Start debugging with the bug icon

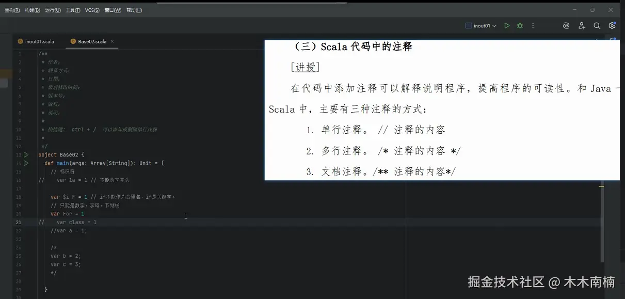click(520, 25)
